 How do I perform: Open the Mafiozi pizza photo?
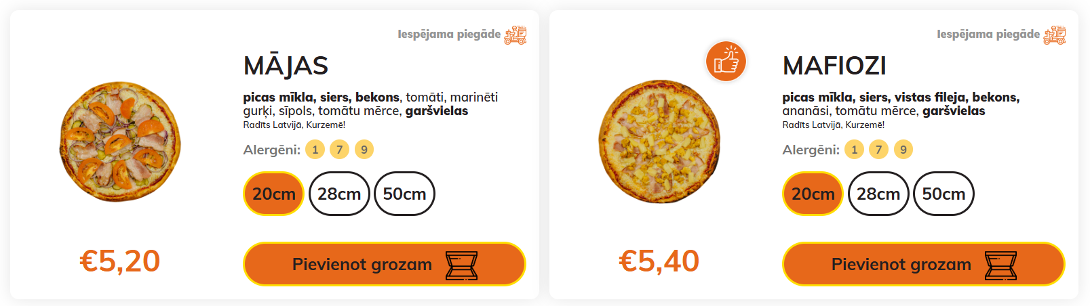pyautogui.click(x=659, y=142)
